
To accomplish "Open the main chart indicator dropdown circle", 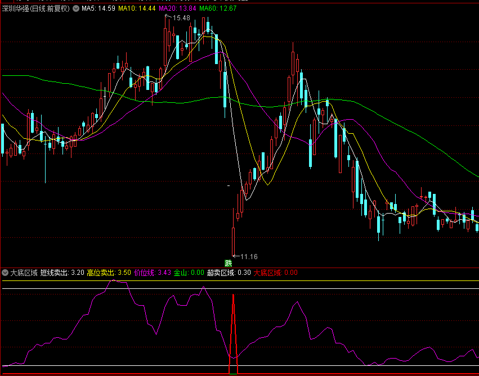I will [x=76, y=8].
